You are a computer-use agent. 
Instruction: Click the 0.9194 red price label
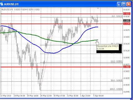coord(127,24)
